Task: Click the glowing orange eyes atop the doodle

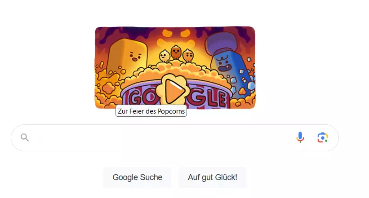Action: [176, 33]
